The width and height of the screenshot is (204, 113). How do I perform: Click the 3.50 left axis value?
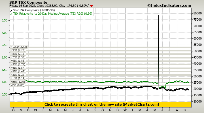(x=5, y=21)
